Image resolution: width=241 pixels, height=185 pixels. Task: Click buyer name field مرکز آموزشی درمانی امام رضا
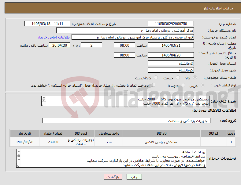[125, 30]
